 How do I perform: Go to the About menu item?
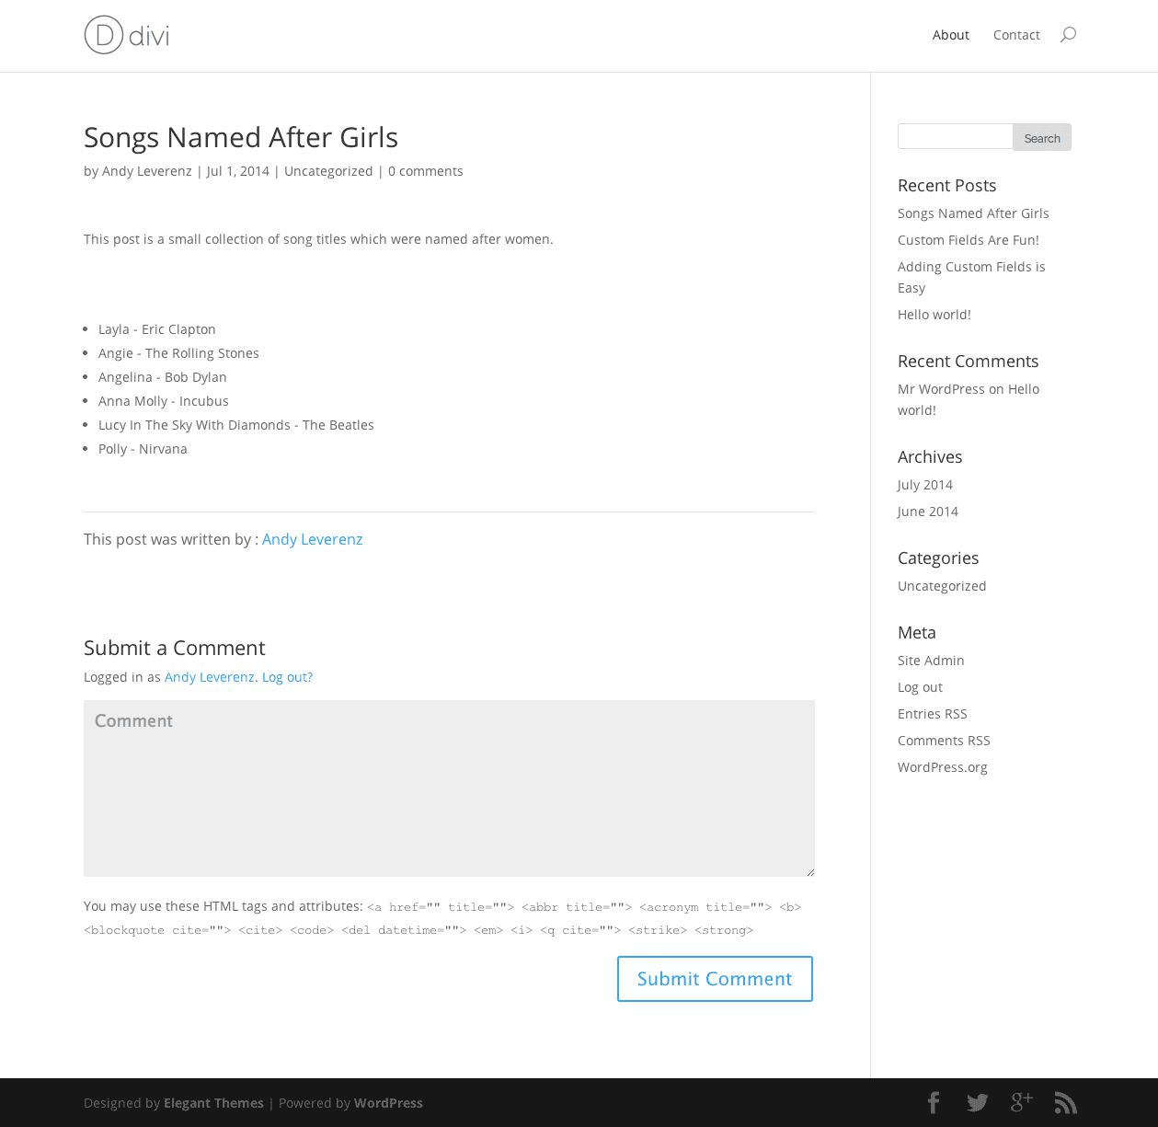[x=951, y=35]
